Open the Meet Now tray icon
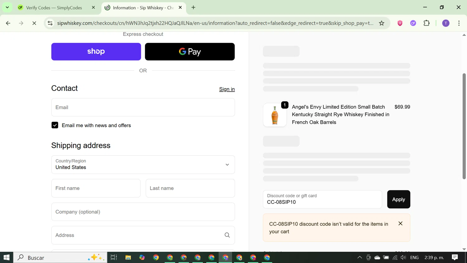Image resolution: width=467 pixels, height=263 pixels. pyautogui.click(x=369, y=257)
